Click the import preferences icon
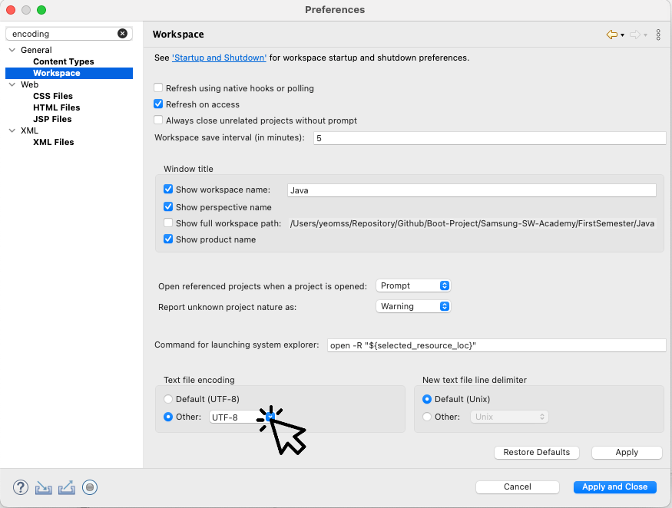 pyautogui.click(x=43, y=487)
